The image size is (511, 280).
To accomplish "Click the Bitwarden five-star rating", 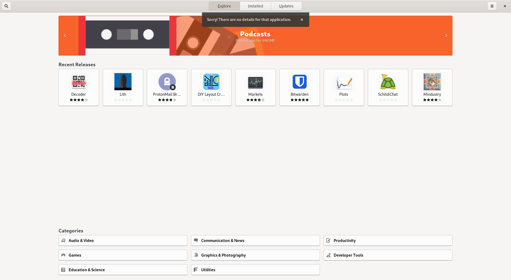I will coord(300,100).
